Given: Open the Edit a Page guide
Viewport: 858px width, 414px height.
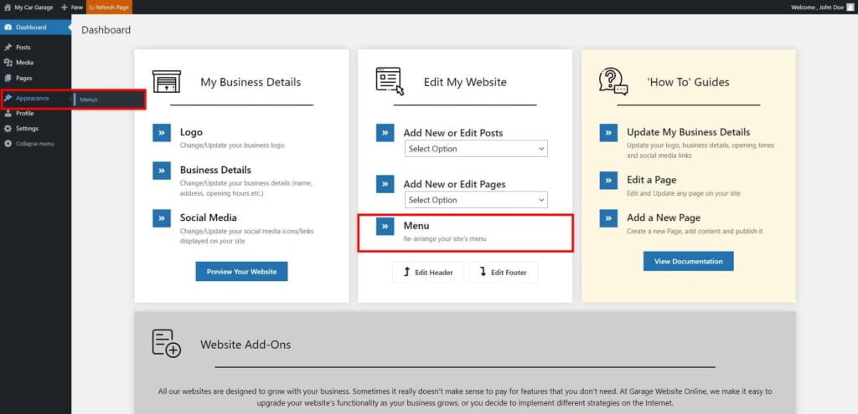Looking at the screenshot, I should click(652, 180).
